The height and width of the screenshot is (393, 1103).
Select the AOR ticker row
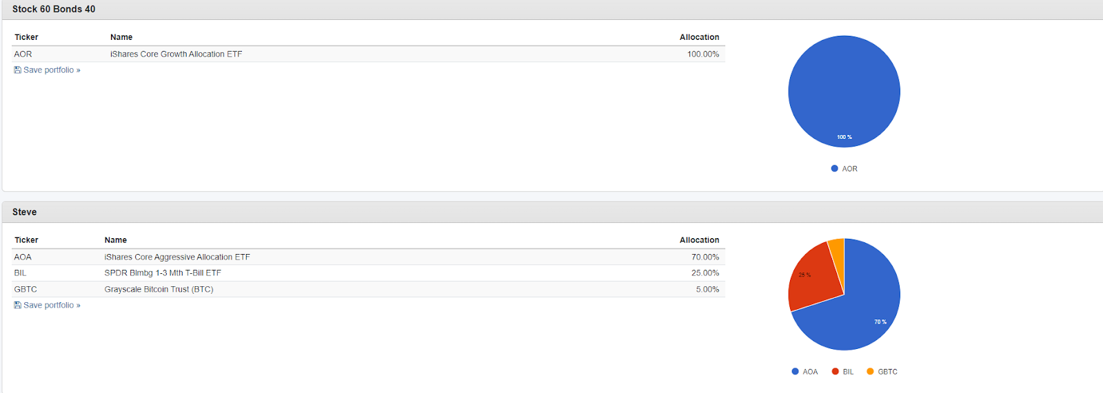pos(368,54)
